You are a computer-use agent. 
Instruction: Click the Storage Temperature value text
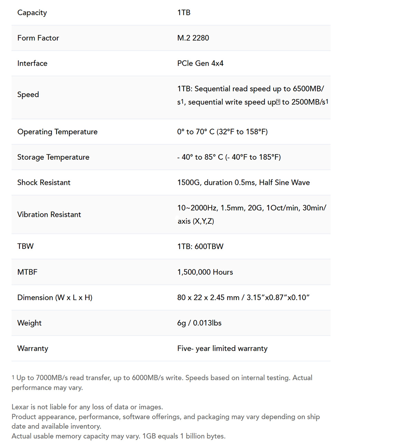click(x=229, y=157)
